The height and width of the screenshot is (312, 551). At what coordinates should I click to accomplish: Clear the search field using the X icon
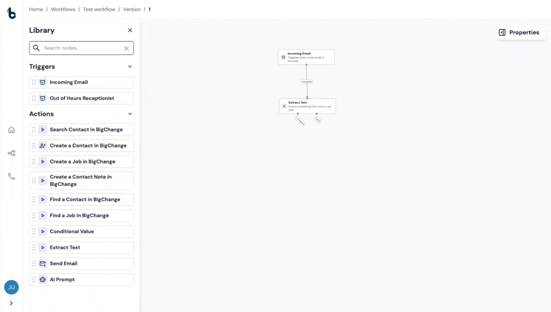click(126, 48)
